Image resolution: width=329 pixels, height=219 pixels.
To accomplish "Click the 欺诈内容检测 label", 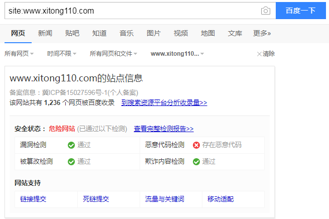I will [x=165, y=161].
